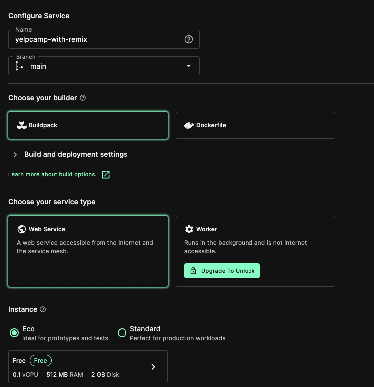Choose the Buildpack builder option
Image resolution: width=374 pixels, height=387 pixels.
pyautogui.click(x=88, y=125)
